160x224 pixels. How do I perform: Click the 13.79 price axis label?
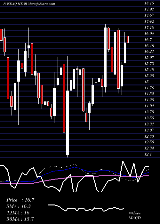click(149, 112)
